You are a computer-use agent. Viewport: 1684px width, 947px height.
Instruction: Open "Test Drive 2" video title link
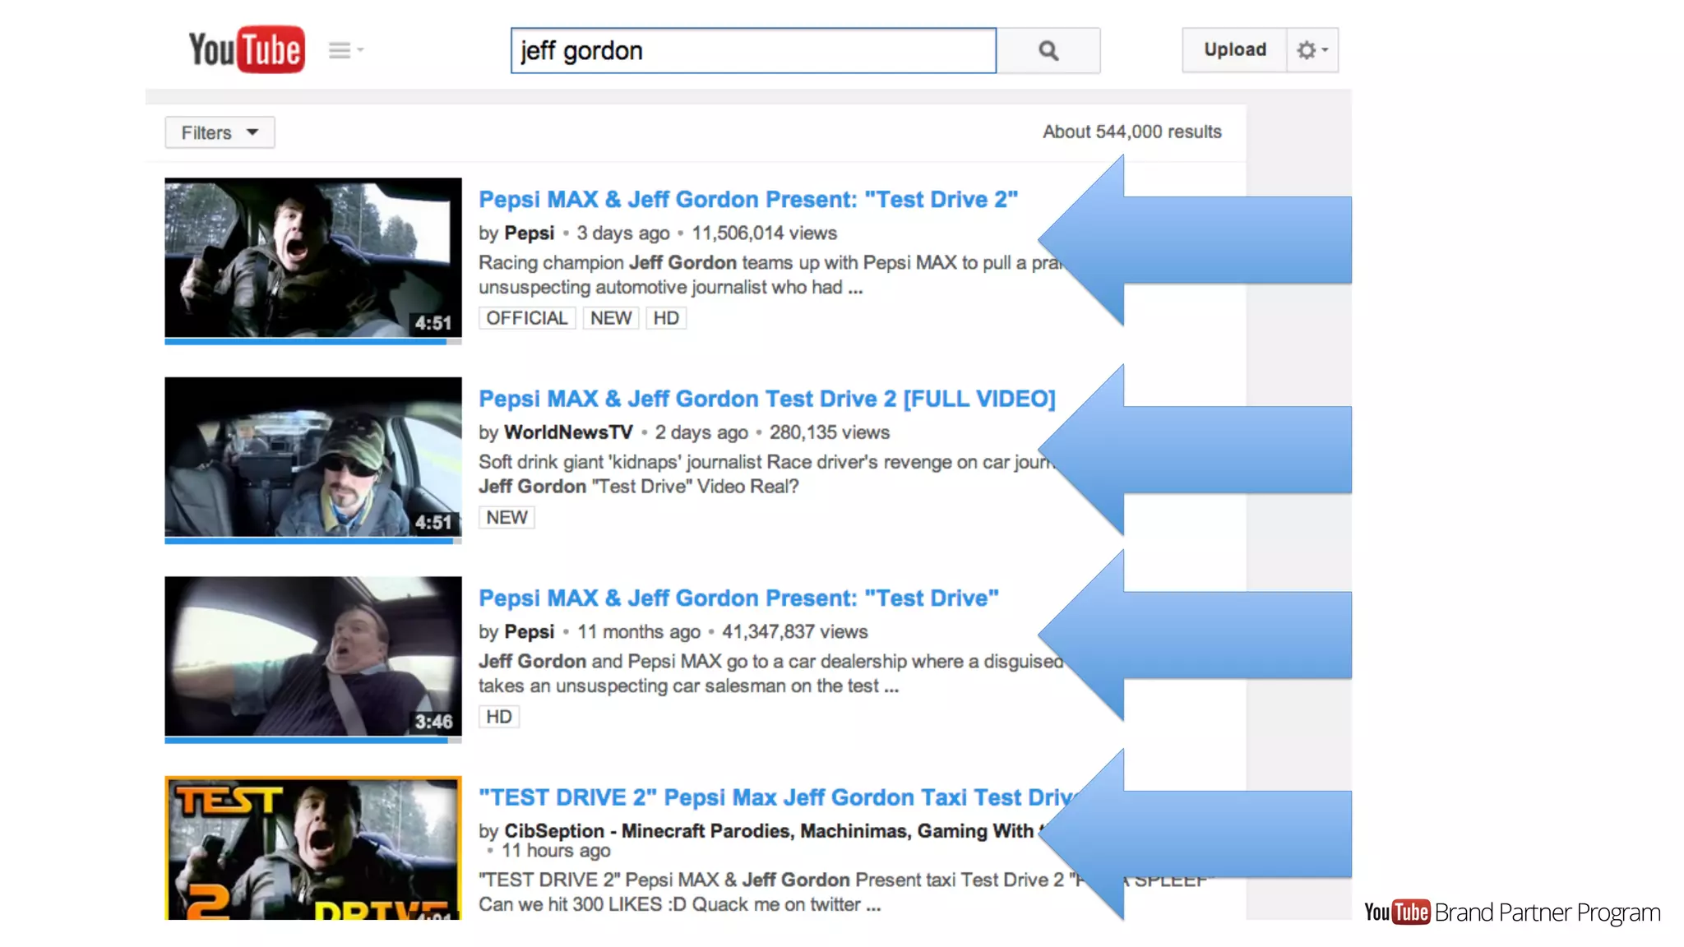pyautogui.click(x=747, y=200)
